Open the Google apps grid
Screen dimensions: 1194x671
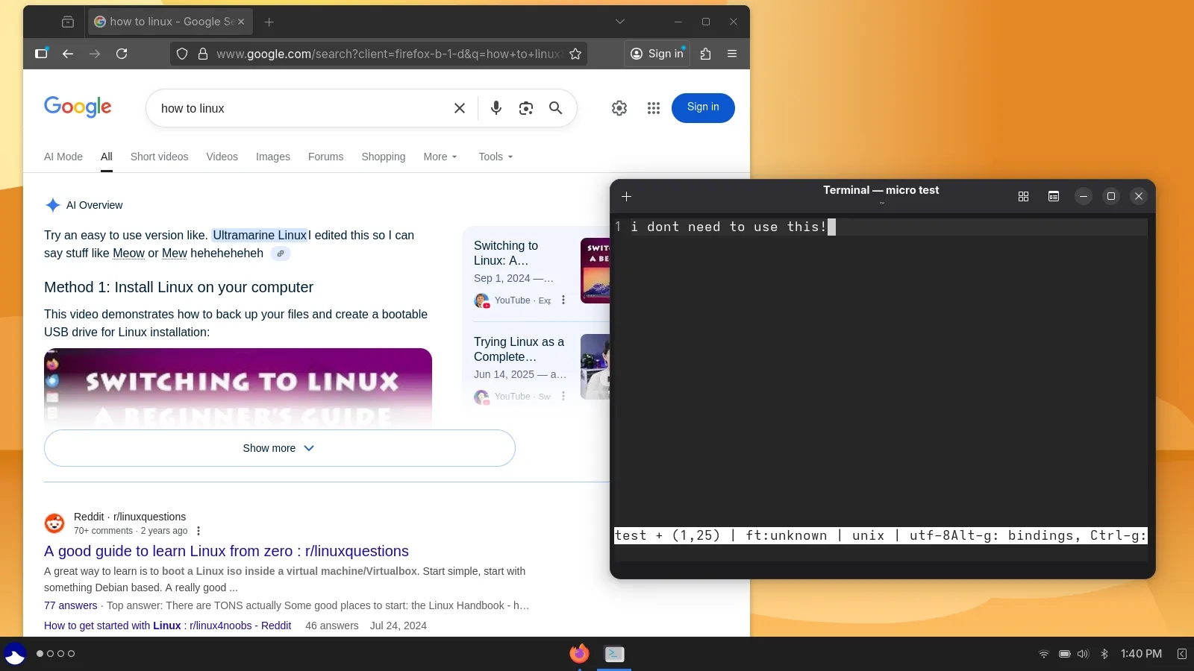coord(654,108)
